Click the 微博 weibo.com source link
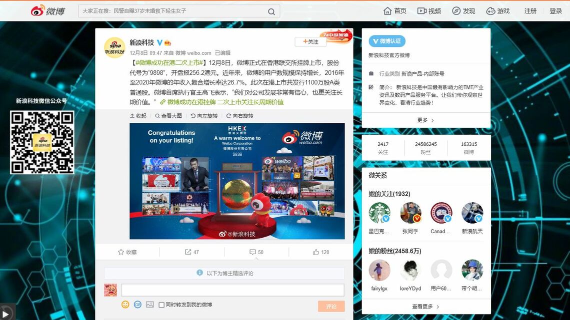Screen dimensions: 570x320 (x=193, y=53)
